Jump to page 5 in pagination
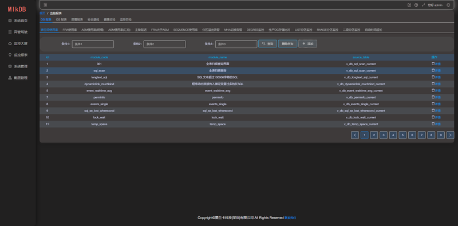 click(x=402, y=135)
